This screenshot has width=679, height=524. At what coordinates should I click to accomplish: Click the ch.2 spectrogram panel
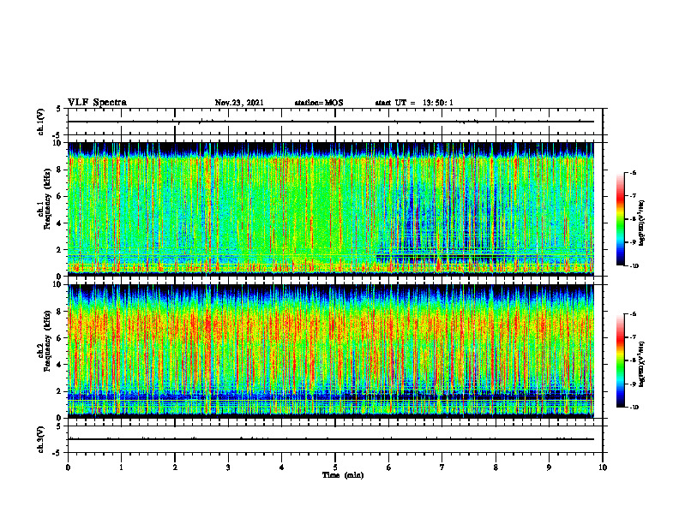(331, 351)
